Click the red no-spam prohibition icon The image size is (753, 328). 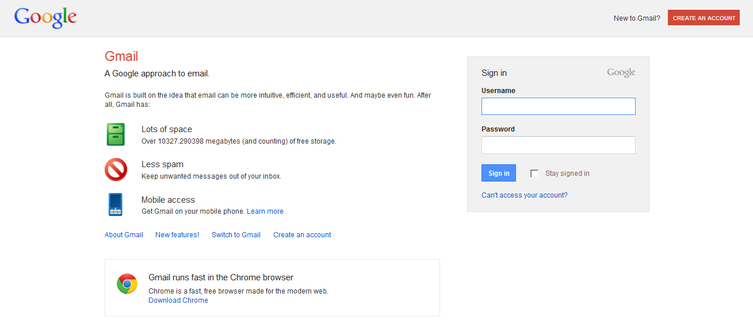tap(116, 170)
